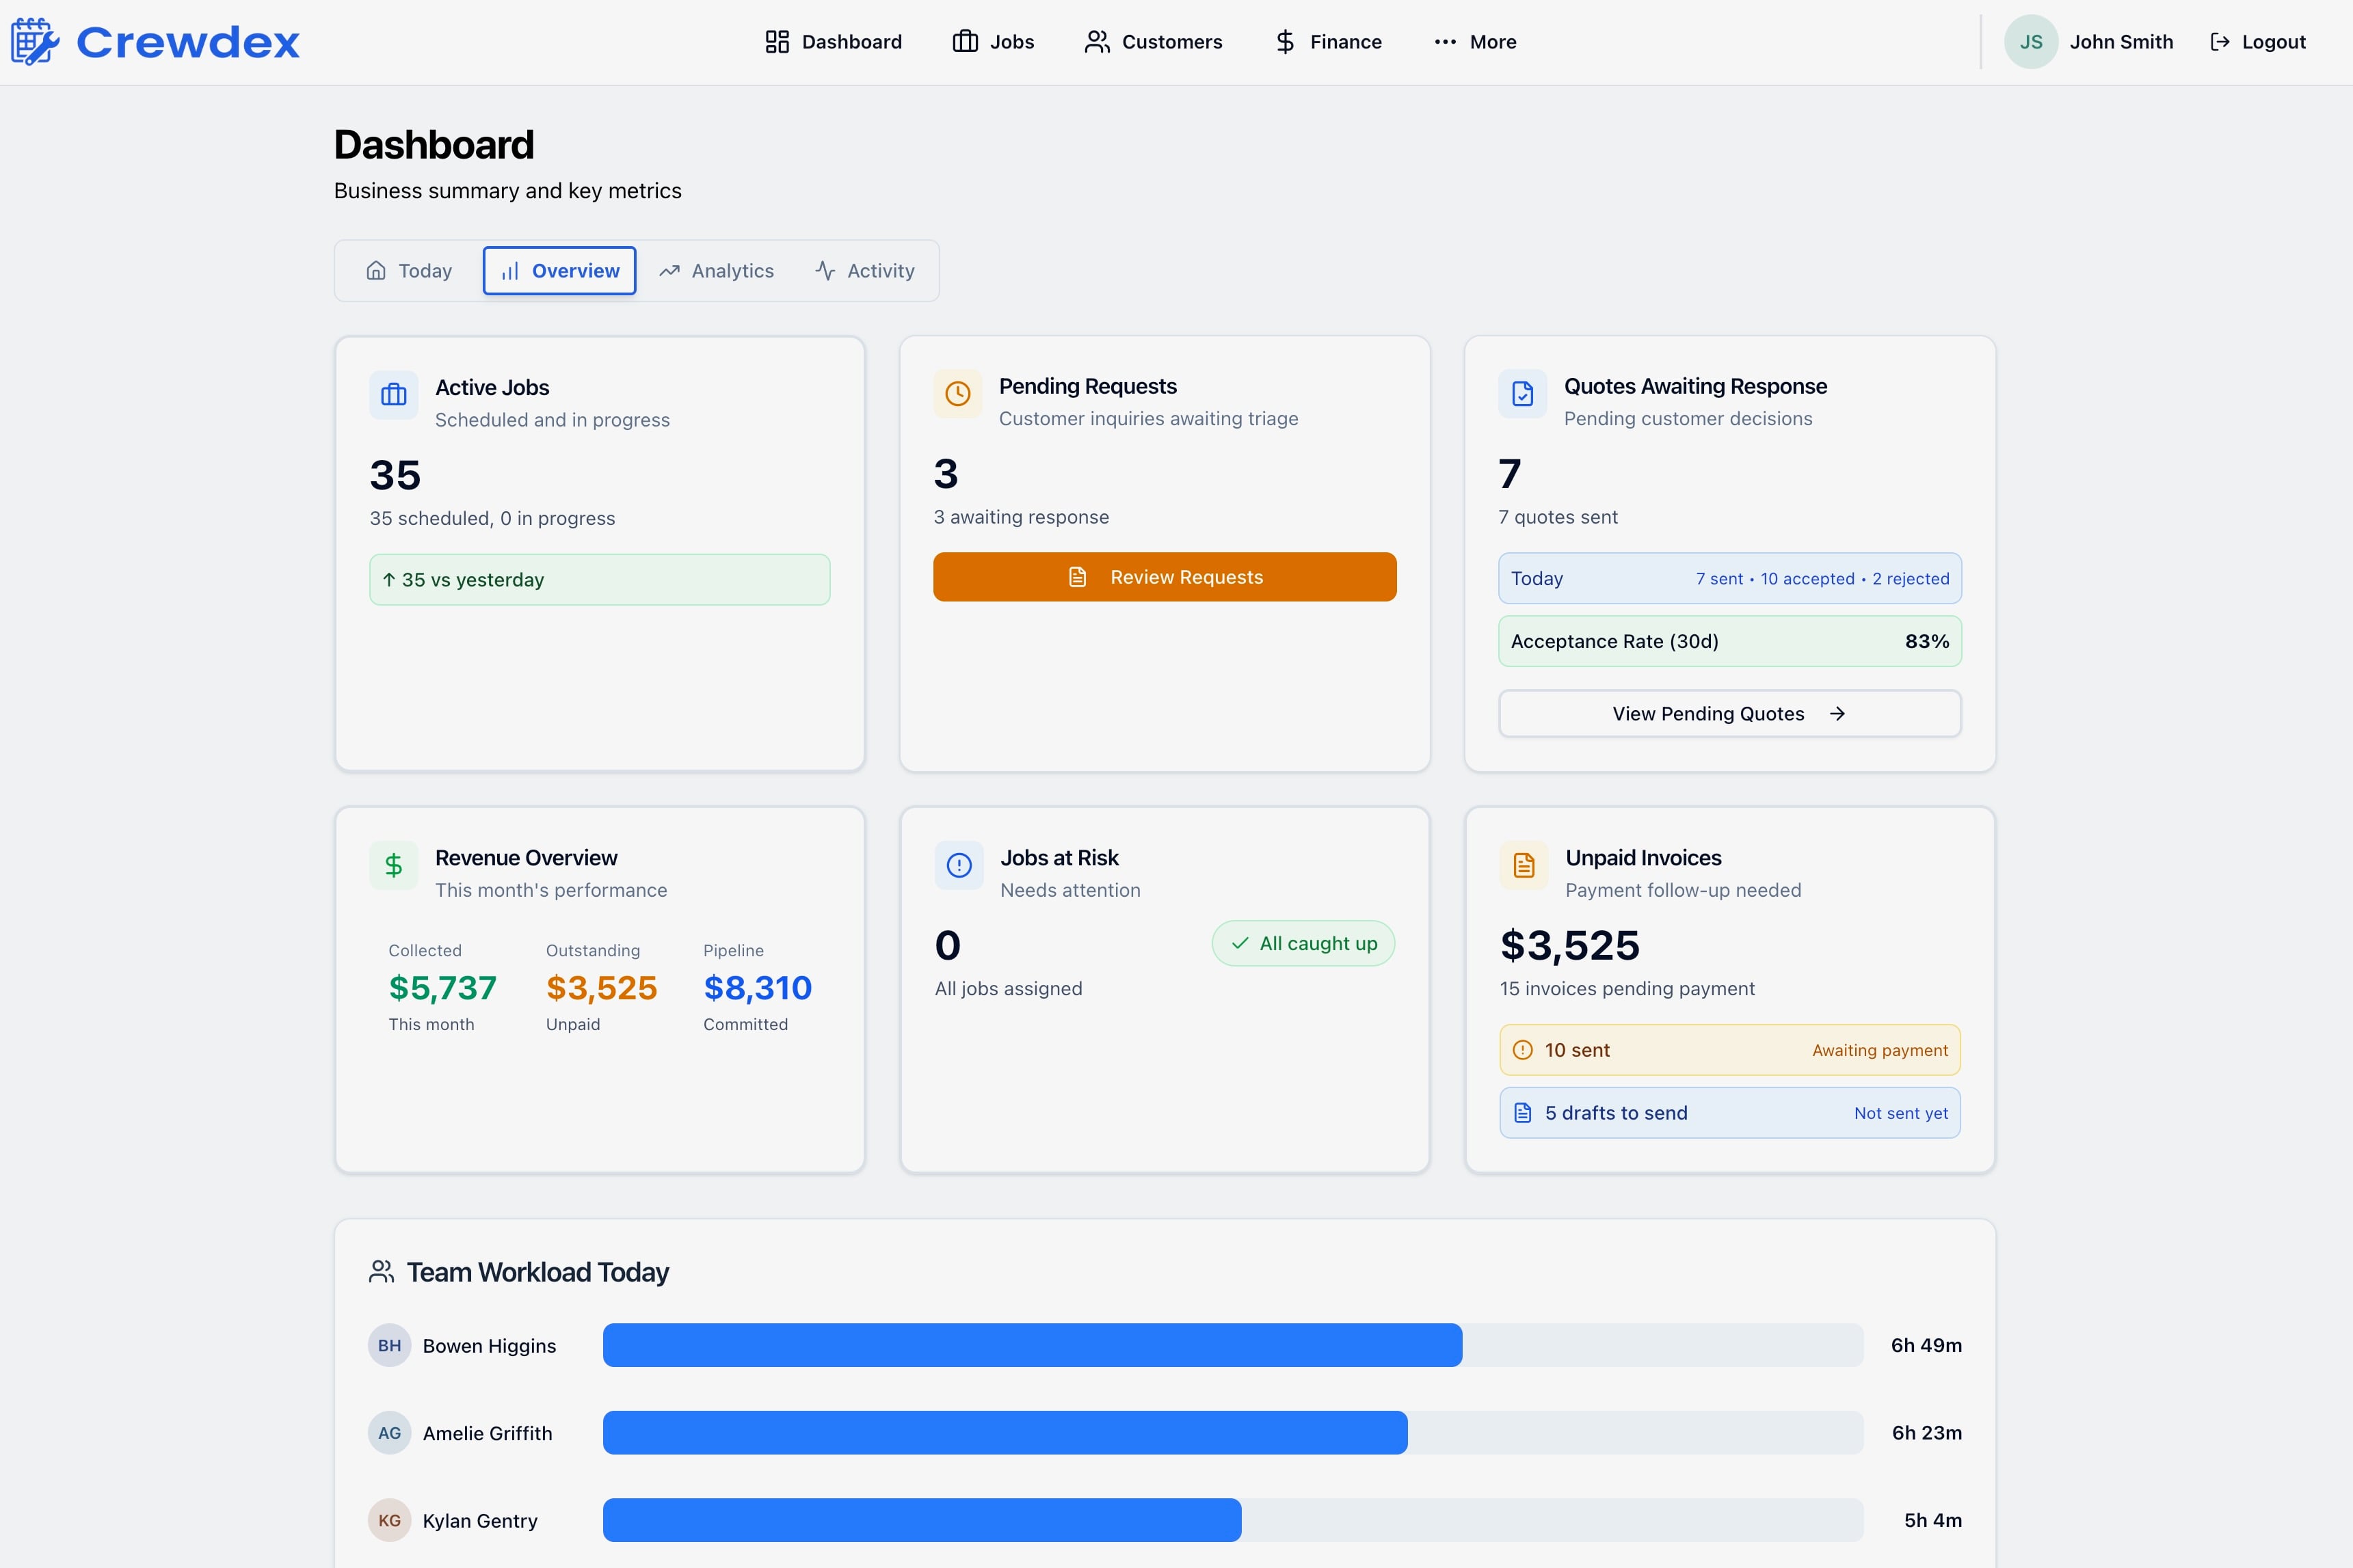Image resolution: width=2353 pixels, height=1568 pixels.
Task: Click the Revenue Overview dollar icon
Action: 393,865
